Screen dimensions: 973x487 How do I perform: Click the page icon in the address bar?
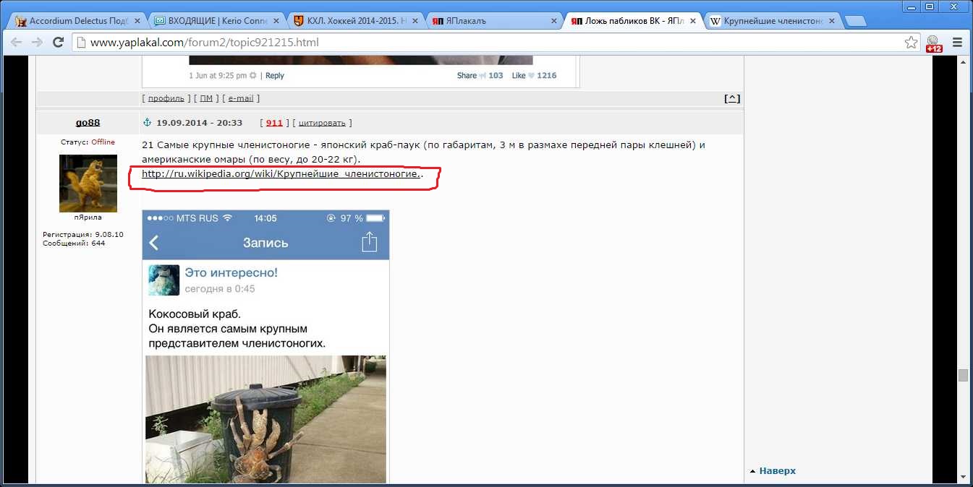pyautogui.click(x=80, y=43)
